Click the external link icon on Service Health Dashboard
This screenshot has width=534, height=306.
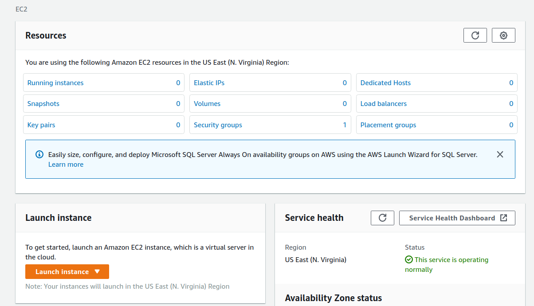(x=503, y=218)
